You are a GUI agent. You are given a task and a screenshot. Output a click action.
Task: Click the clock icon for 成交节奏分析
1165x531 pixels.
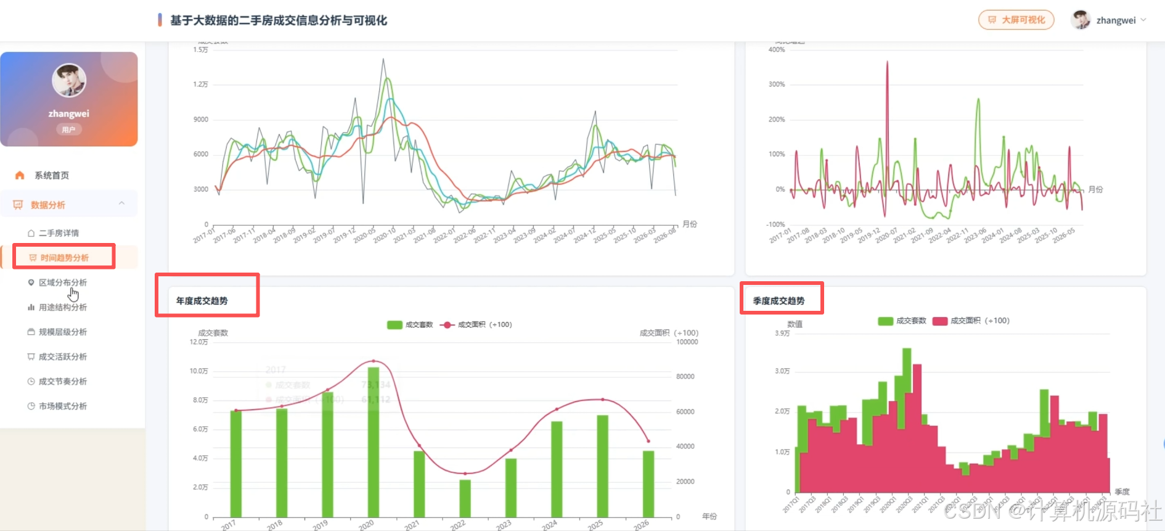click(31, 381)
